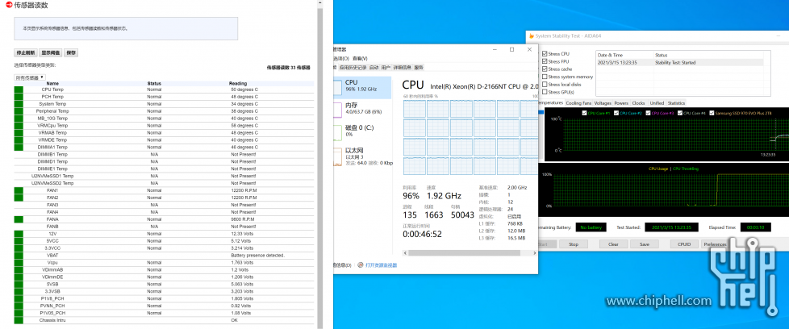Switch to 服务 tab in Task Manager
This screenshot has height=329, width=789.
(x=419, y=67)
